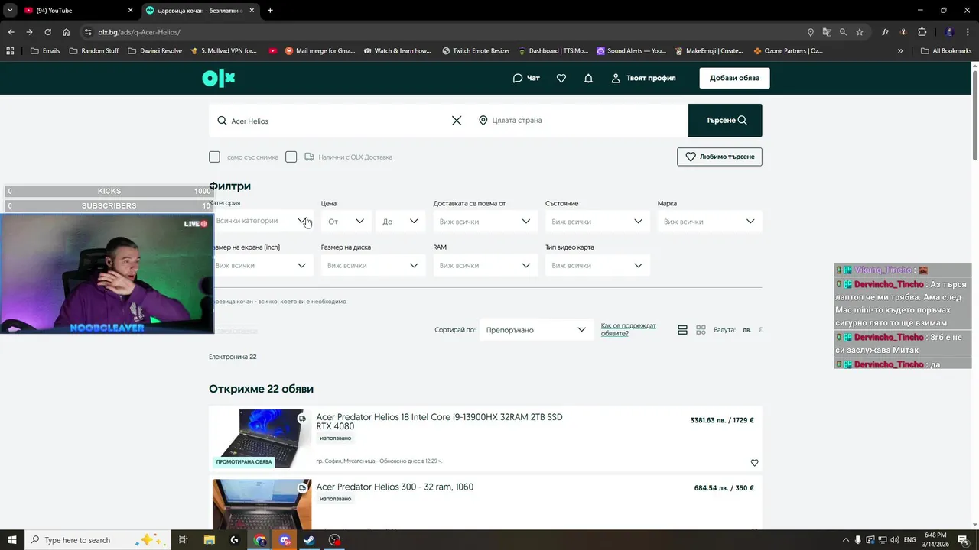Viewport: 979px width, 550px height.
Task: Show more bookmarks overflow chevron
Action: click(900, 50)
